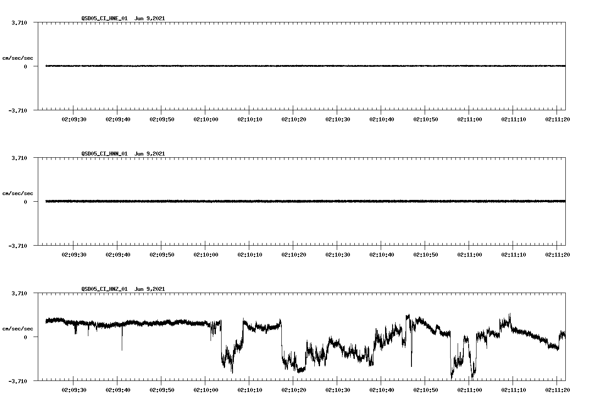Screen dimensions: 597x406
Task: Click 02:10:30 time label under HNZ plot
Action: click(338, 390)
